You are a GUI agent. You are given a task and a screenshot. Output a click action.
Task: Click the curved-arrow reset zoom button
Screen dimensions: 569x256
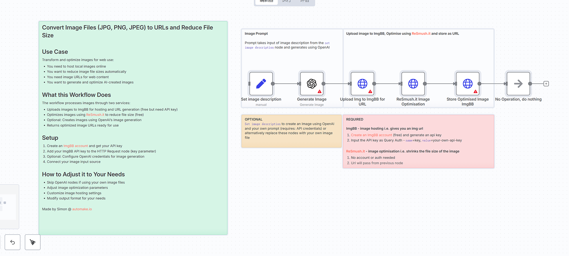pos(13,242)
